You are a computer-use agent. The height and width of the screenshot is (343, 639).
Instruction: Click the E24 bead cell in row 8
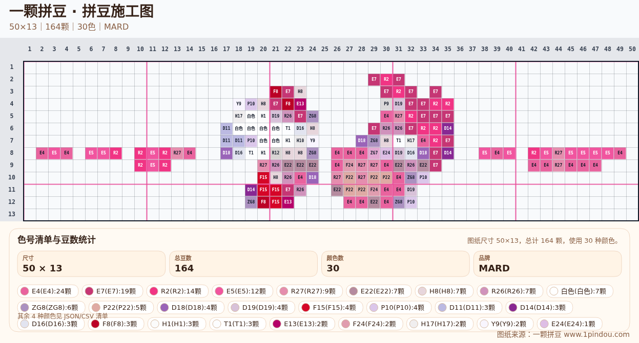(x=386, y=153)
